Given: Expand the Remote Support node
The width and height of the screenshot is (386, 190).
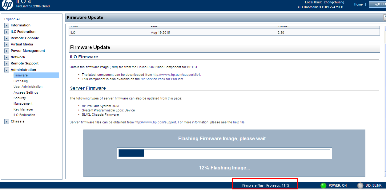Looking at the screenshot, I should click(6, 64).
